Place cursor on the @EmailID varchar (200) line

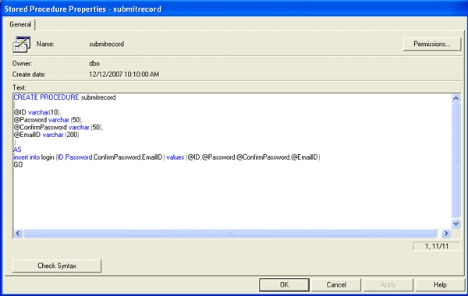[46, 135]
